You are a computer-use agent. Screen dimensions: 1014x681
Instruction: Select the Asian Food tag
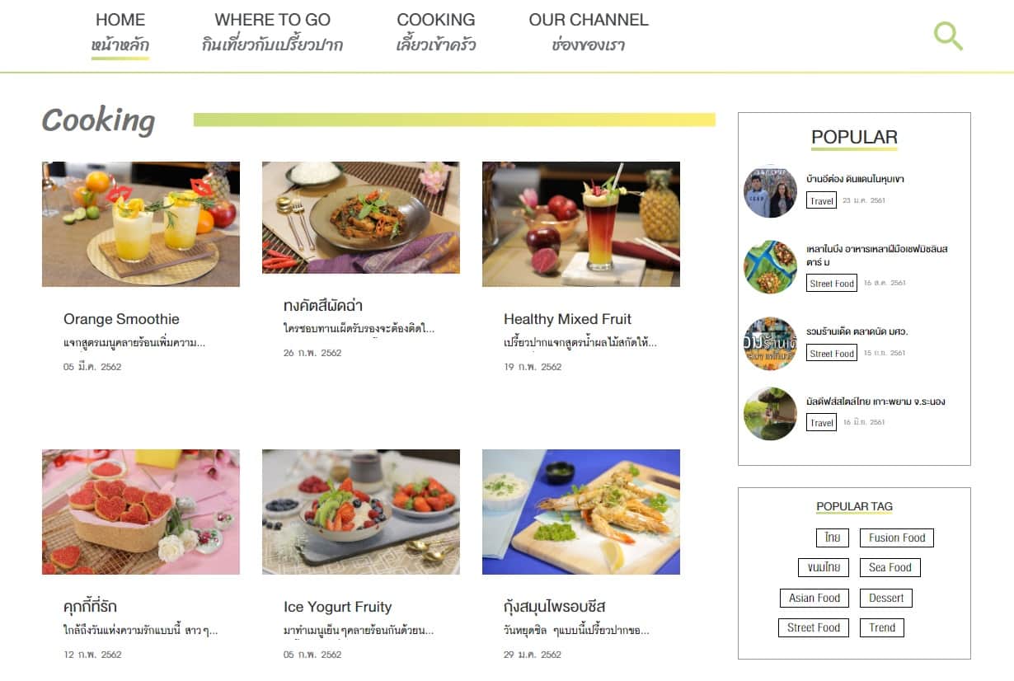click(814, 598)
